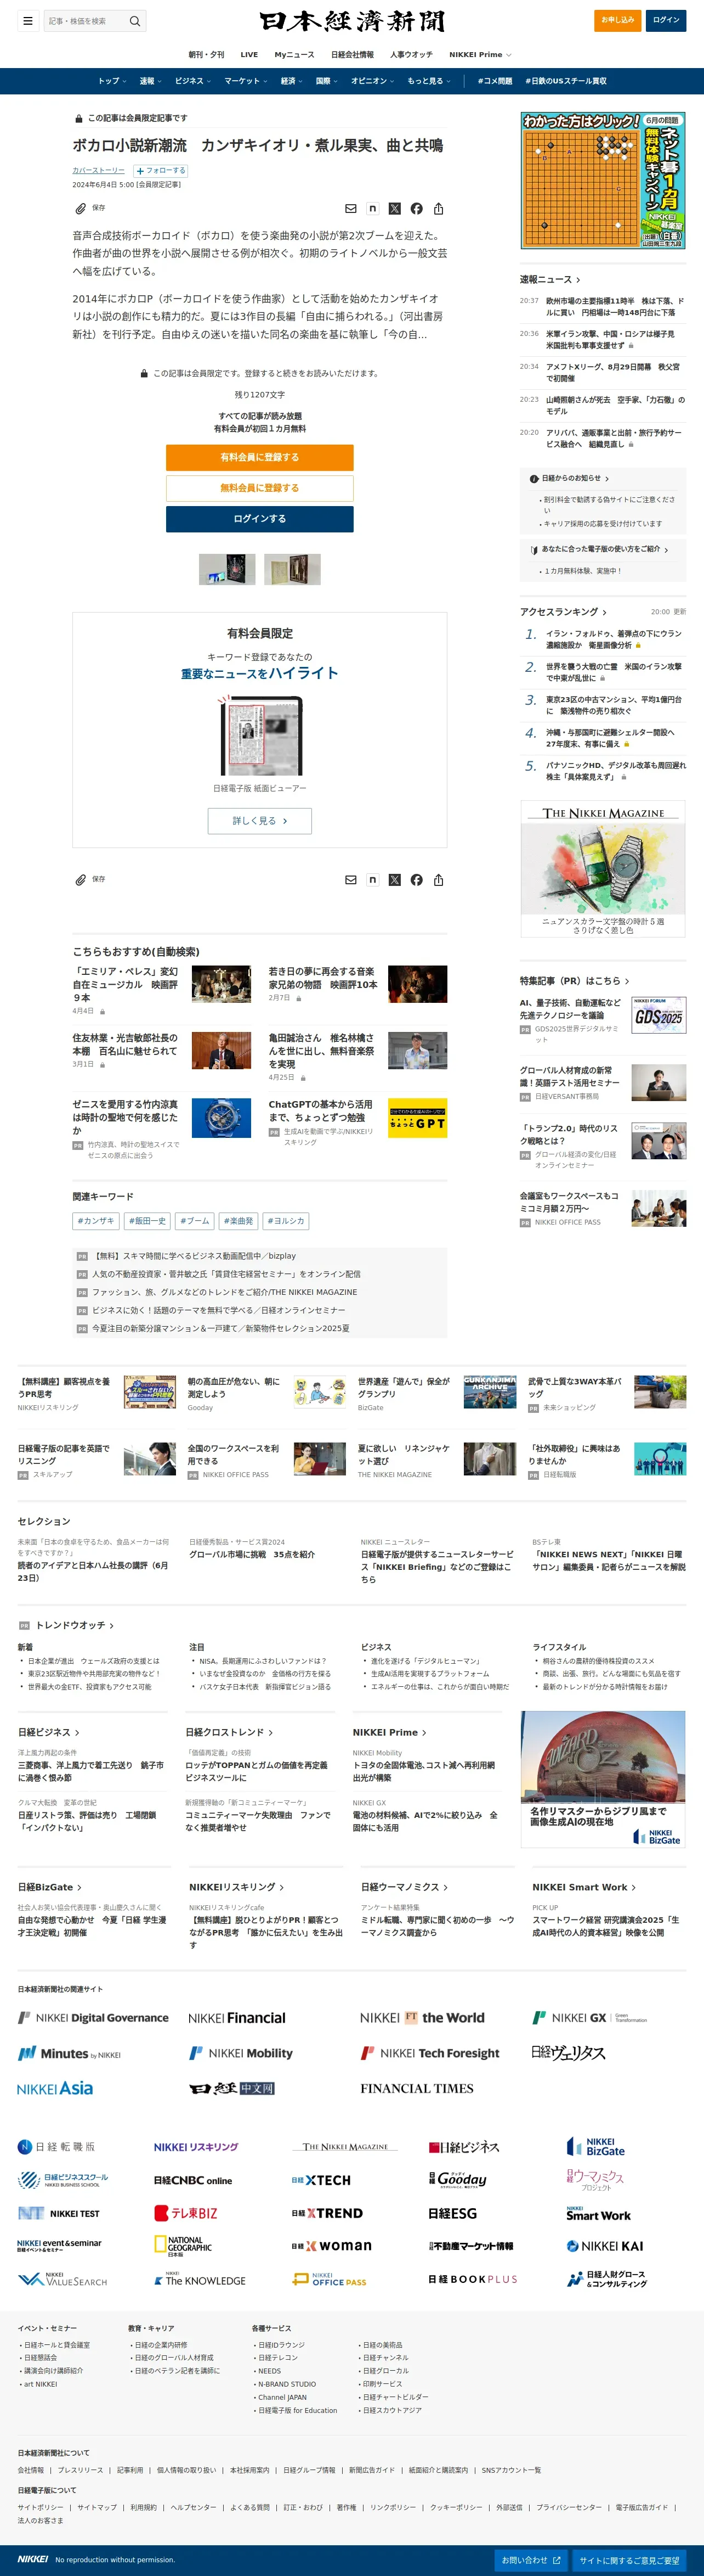The image size is (704, 2576).
Task: Open the テレ東BIZ logo link
Action: coord(186,2213)
